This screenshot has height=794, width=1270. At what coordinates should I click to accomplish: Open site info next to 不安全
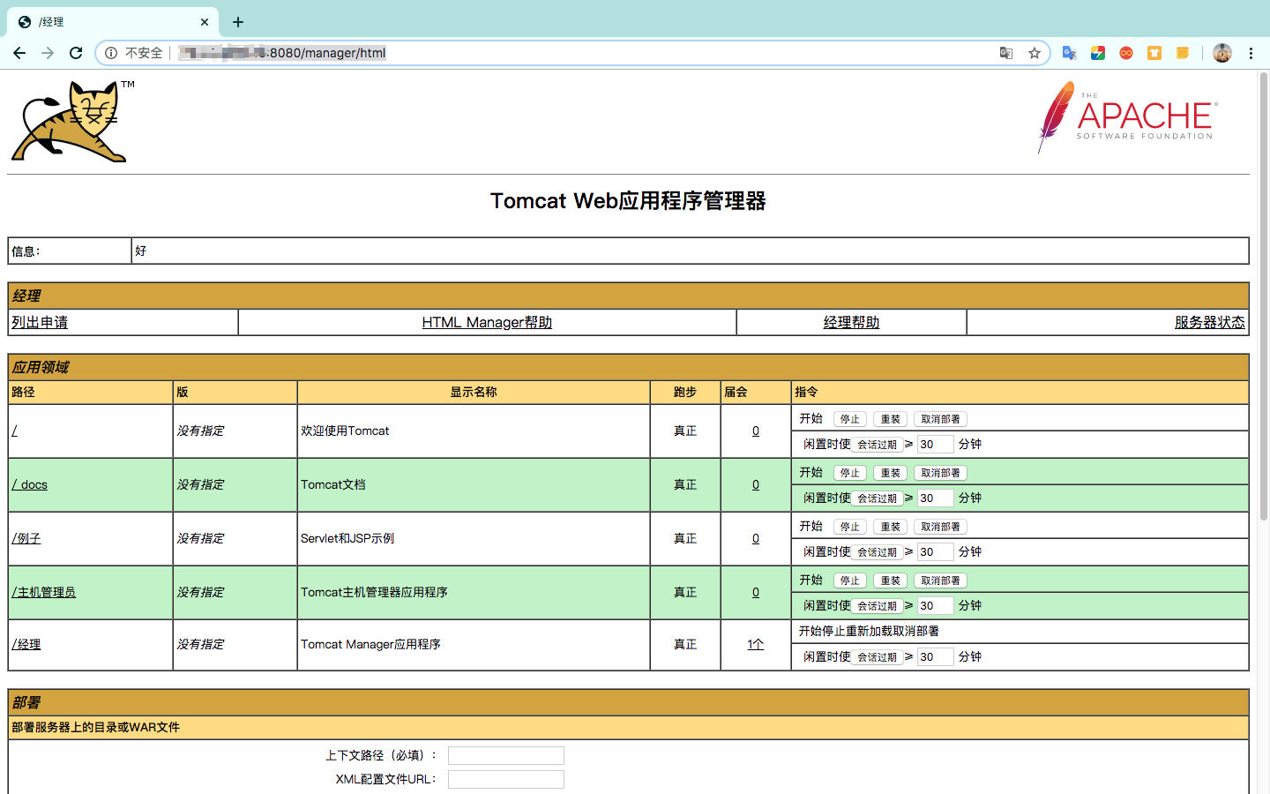pyautogui.click(x=111, y=53)
